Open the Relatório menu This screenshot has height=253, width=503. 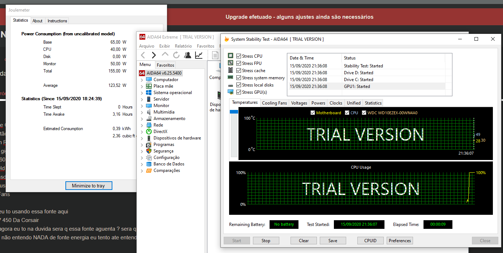tap(183, 46)
